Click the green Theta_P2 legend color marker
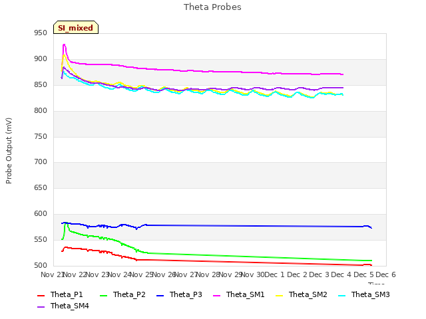This screenshot has width=426, height=319. 104,295
